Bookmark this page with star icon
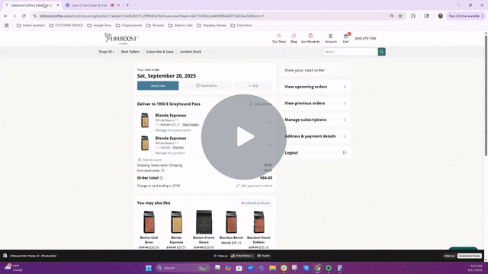488x274 pixels. coord(400,16)
